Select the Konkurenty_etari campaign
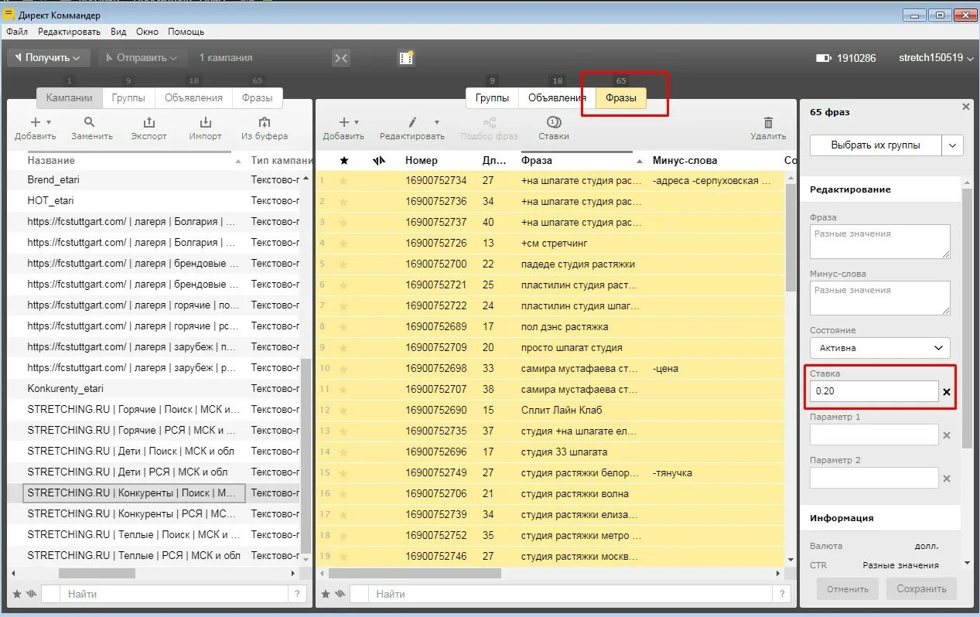Viewport: 980px width, 617px height. [x=66, y=389]
